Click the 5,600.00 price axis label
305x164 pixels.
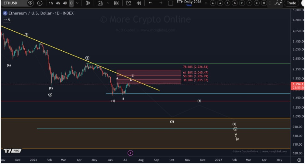tap(299, 10)
